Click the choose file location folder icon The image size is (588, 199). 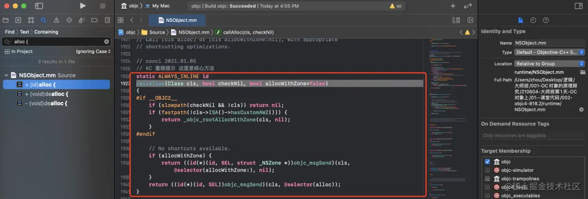coord(582,72)
